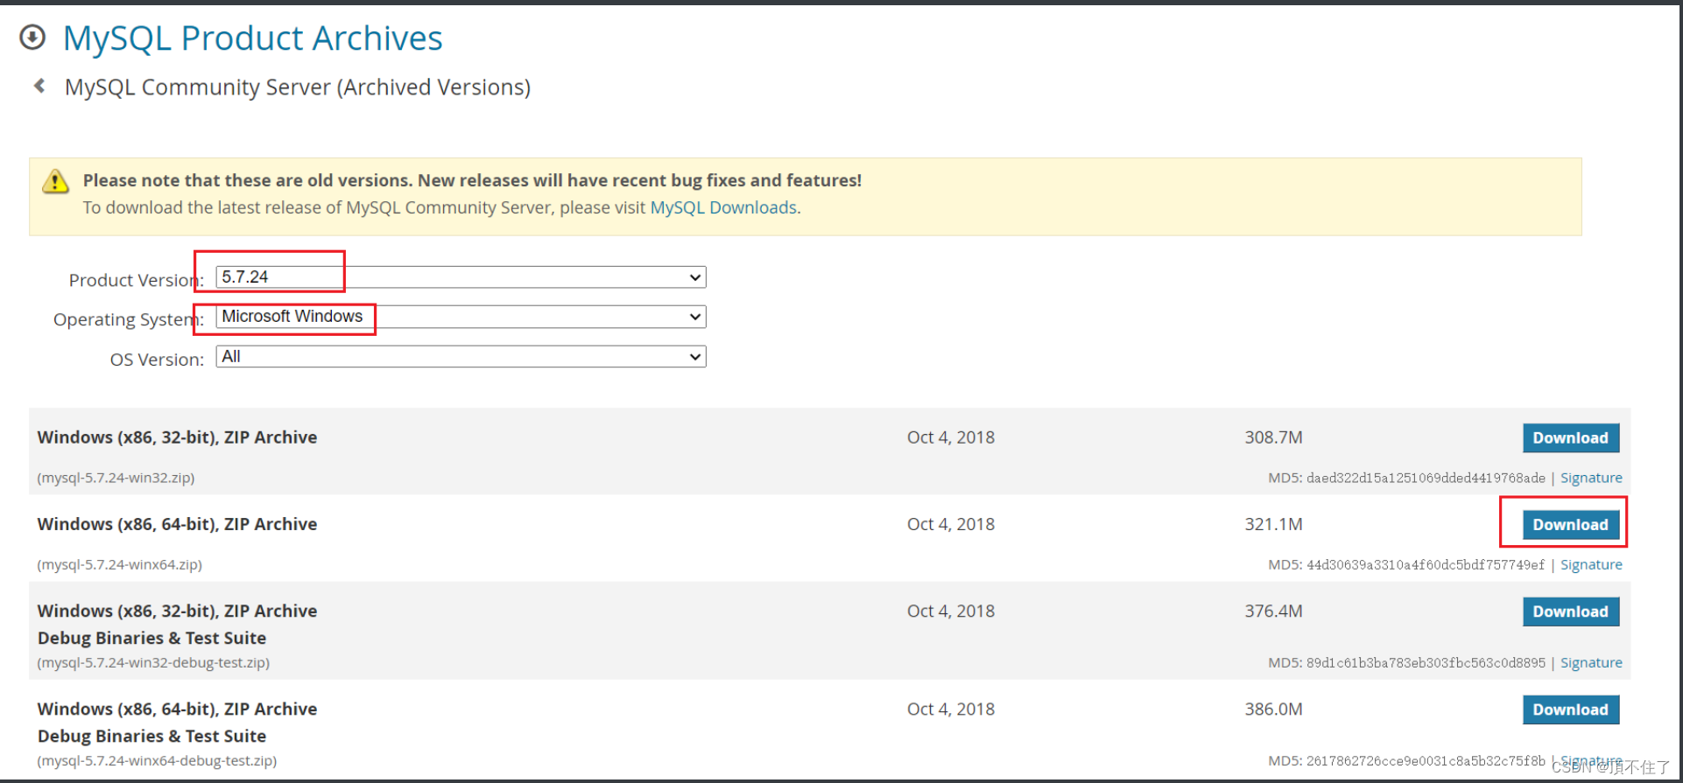Screen dimensions: 1683x783
Task: Open the OS Version dropdown showing All
Action: (461, 357)
